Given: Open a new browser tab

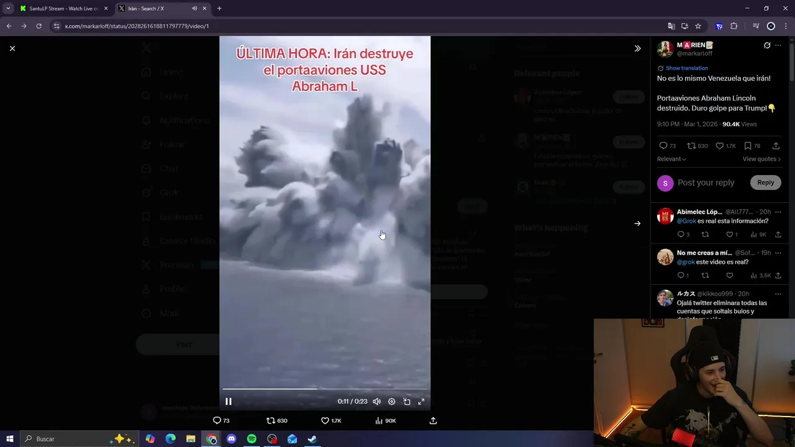Looking at the screenshot, I should pos(219,9).
